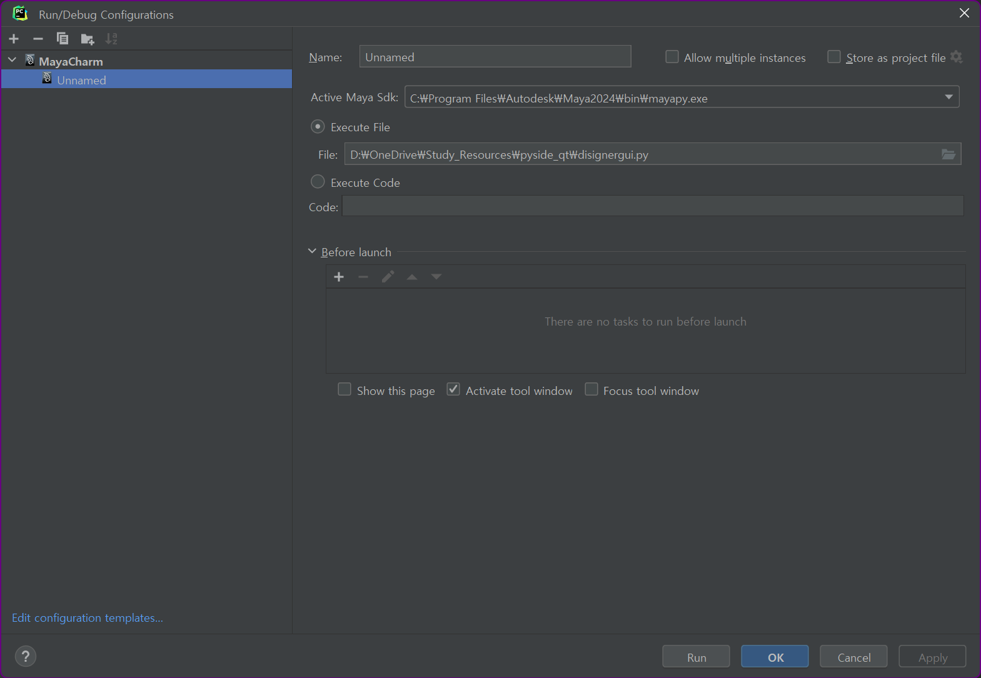Click into the Name field
981x678 pixels.
point(495,56)
